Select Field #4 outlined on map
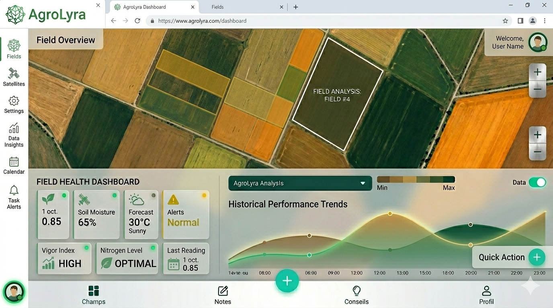The image size is (553, 308). click(337, 95)
